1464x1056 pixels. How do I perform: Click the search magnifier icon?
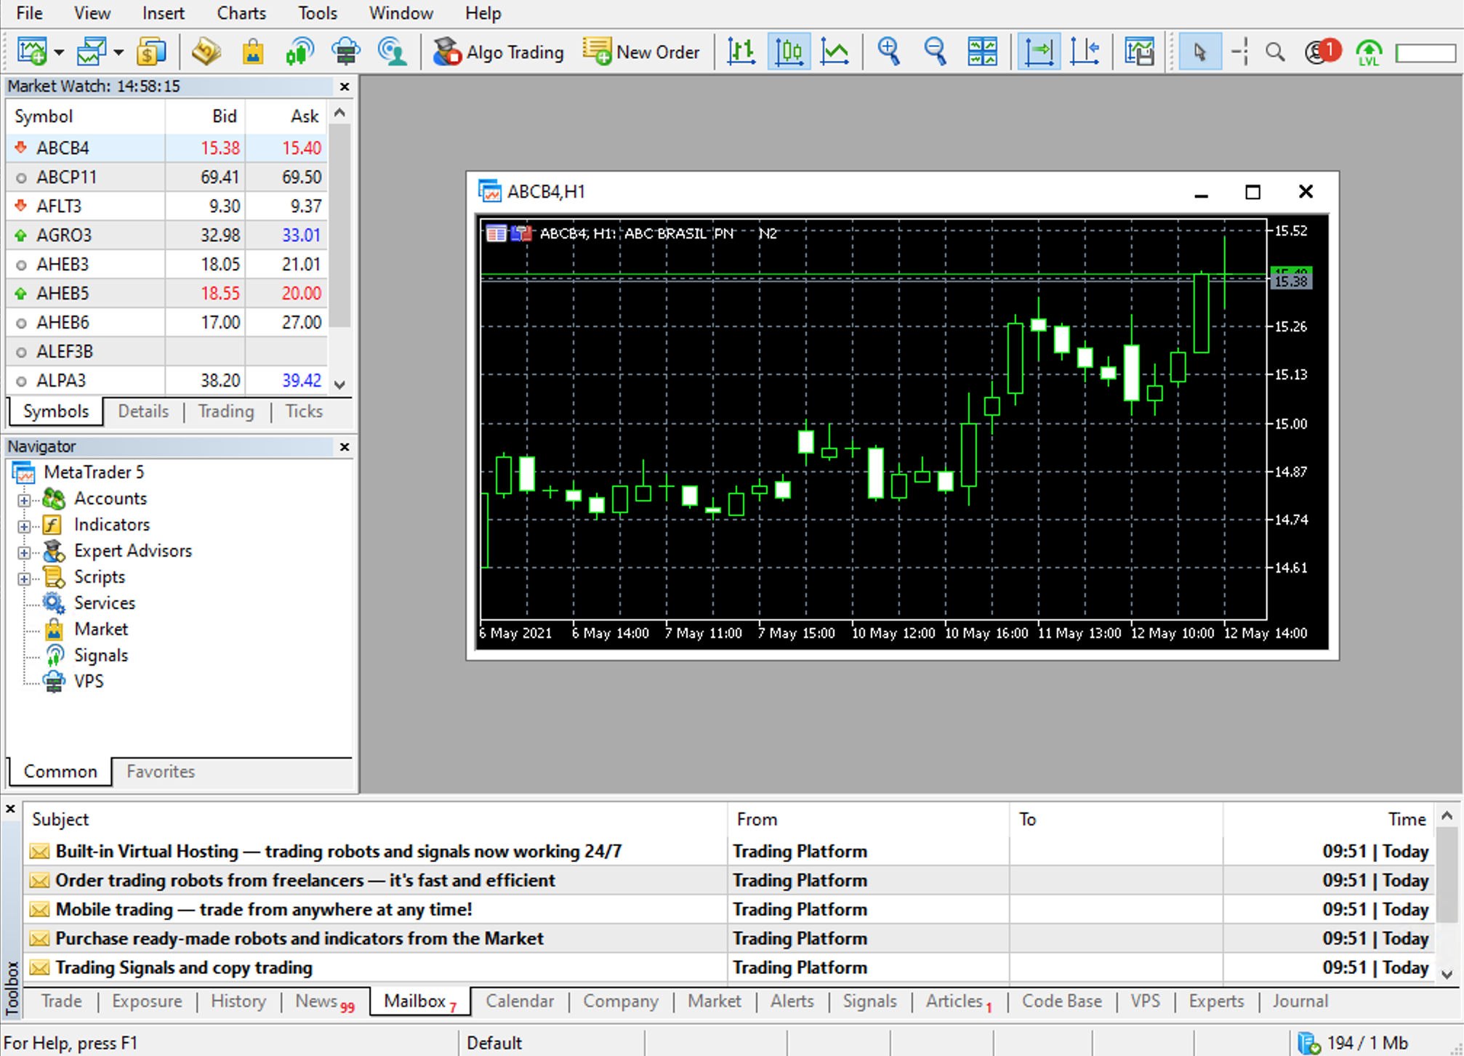[x=1275, y=52]
